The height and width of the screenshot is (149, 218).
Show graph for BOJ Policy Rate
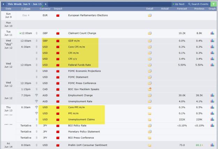(x=212, y=125)
